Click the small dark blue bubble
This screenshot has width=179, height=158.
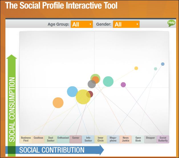pos(163,64)
